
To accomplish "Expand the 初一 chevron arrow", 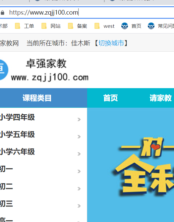I will coord(79,171).
